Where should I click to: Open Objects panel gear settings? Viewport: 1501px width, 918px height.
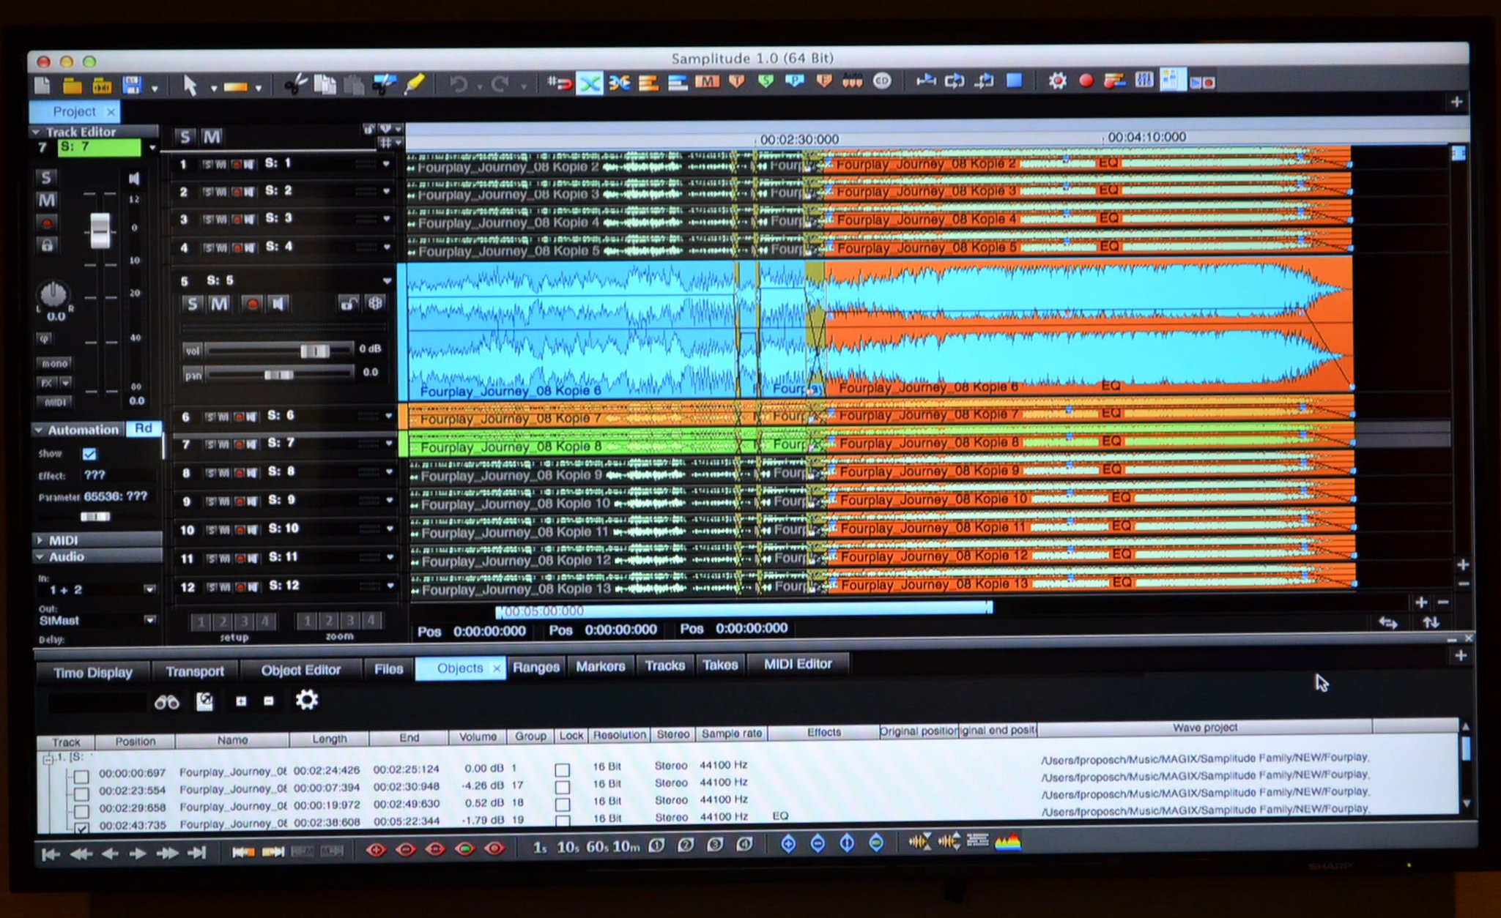pyautogui.click(x=306, y=700)
